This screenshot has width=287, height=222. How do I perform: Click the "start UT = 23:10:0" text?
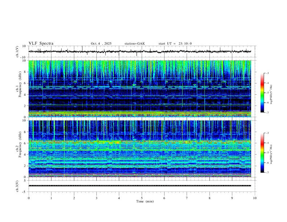175,44
